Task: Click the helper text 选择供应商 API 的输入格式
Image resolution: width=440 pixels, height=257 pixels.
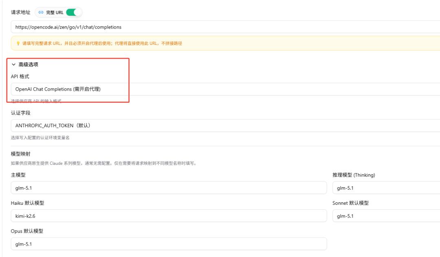Action: (x=36, y=101)
